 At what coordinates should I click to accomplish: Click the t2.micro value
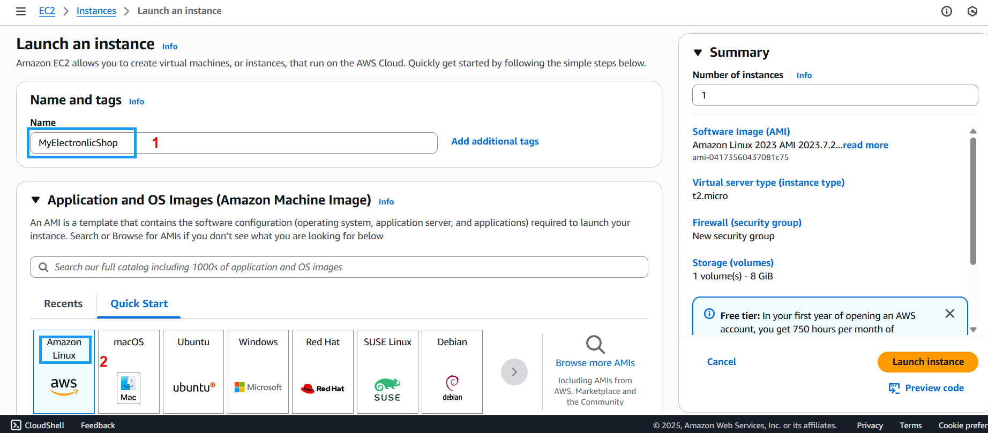point(710,196)
